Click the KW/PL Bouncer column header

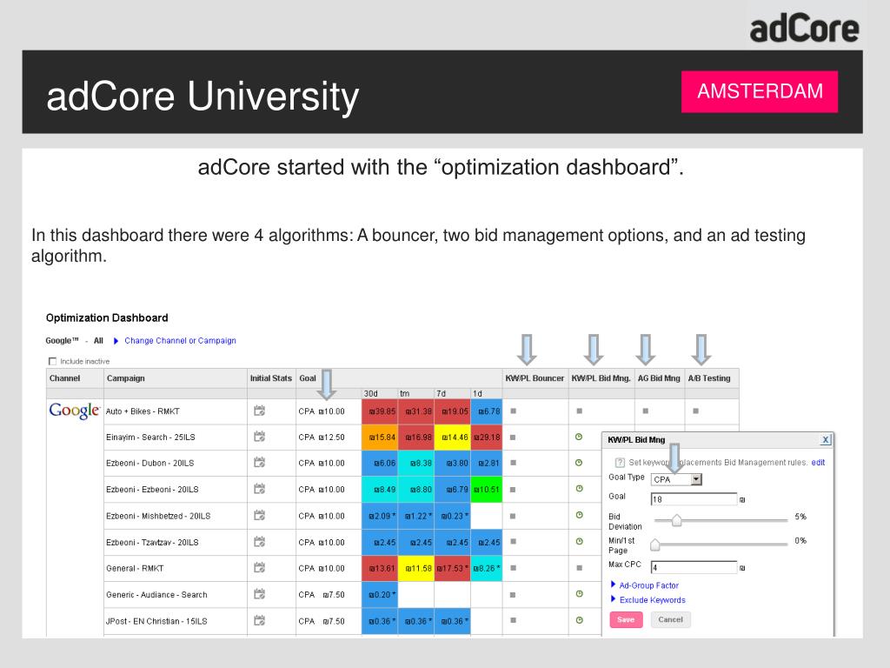click(535, 378)
